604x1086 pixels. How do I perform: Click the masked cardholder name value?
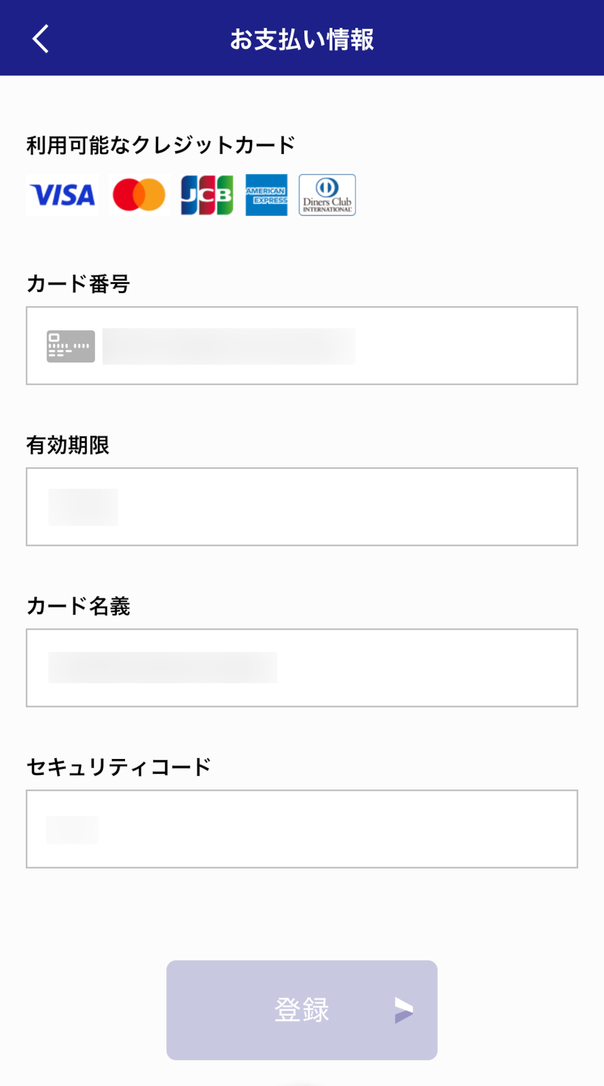click(163, 667)
